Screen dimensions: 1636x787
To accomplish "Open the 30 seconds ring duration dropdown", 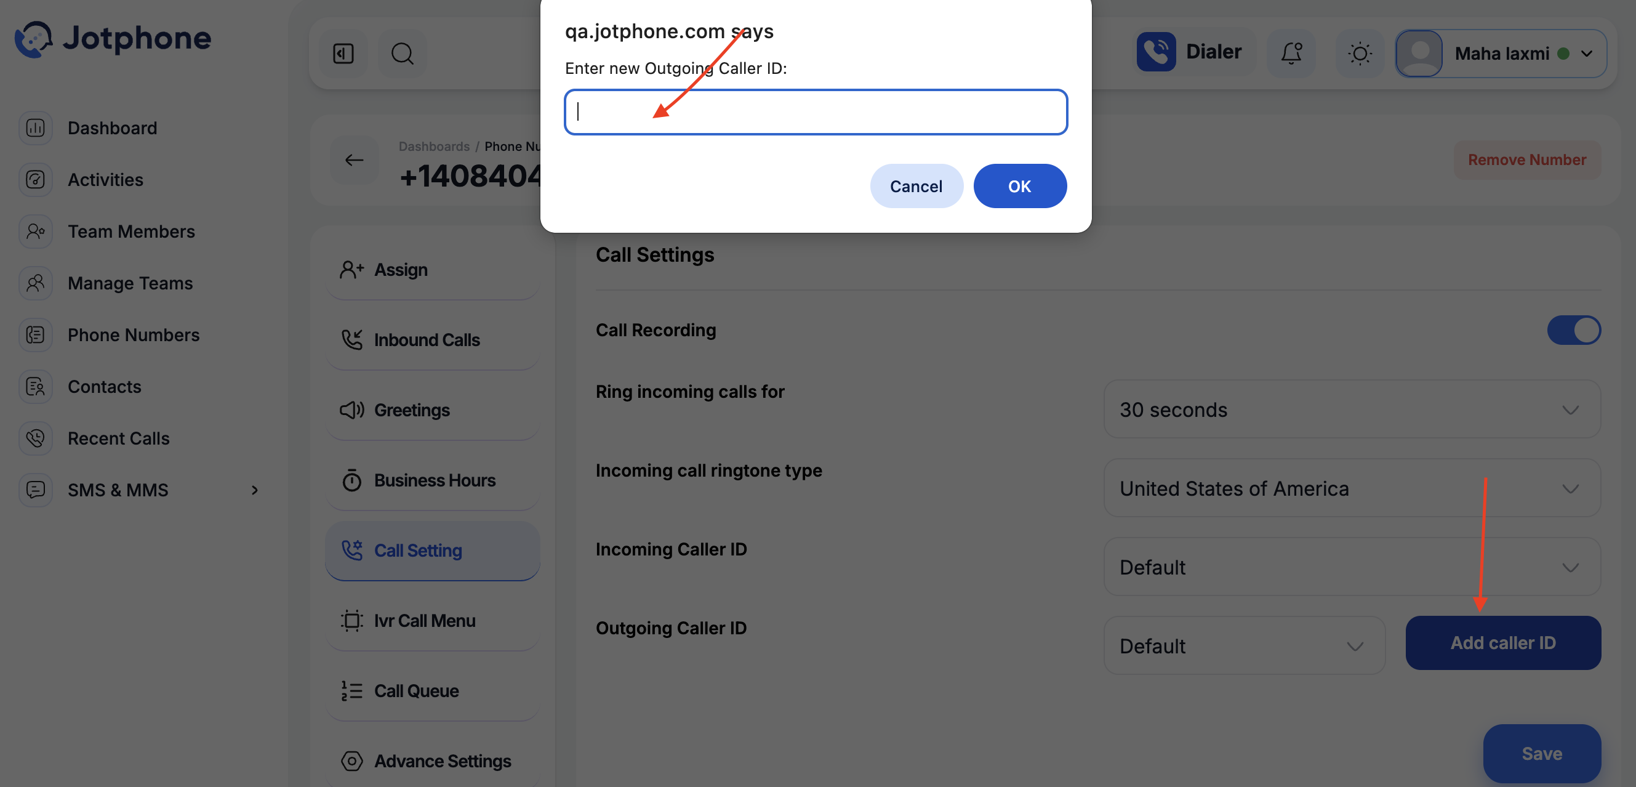I will click(1352, 410).
